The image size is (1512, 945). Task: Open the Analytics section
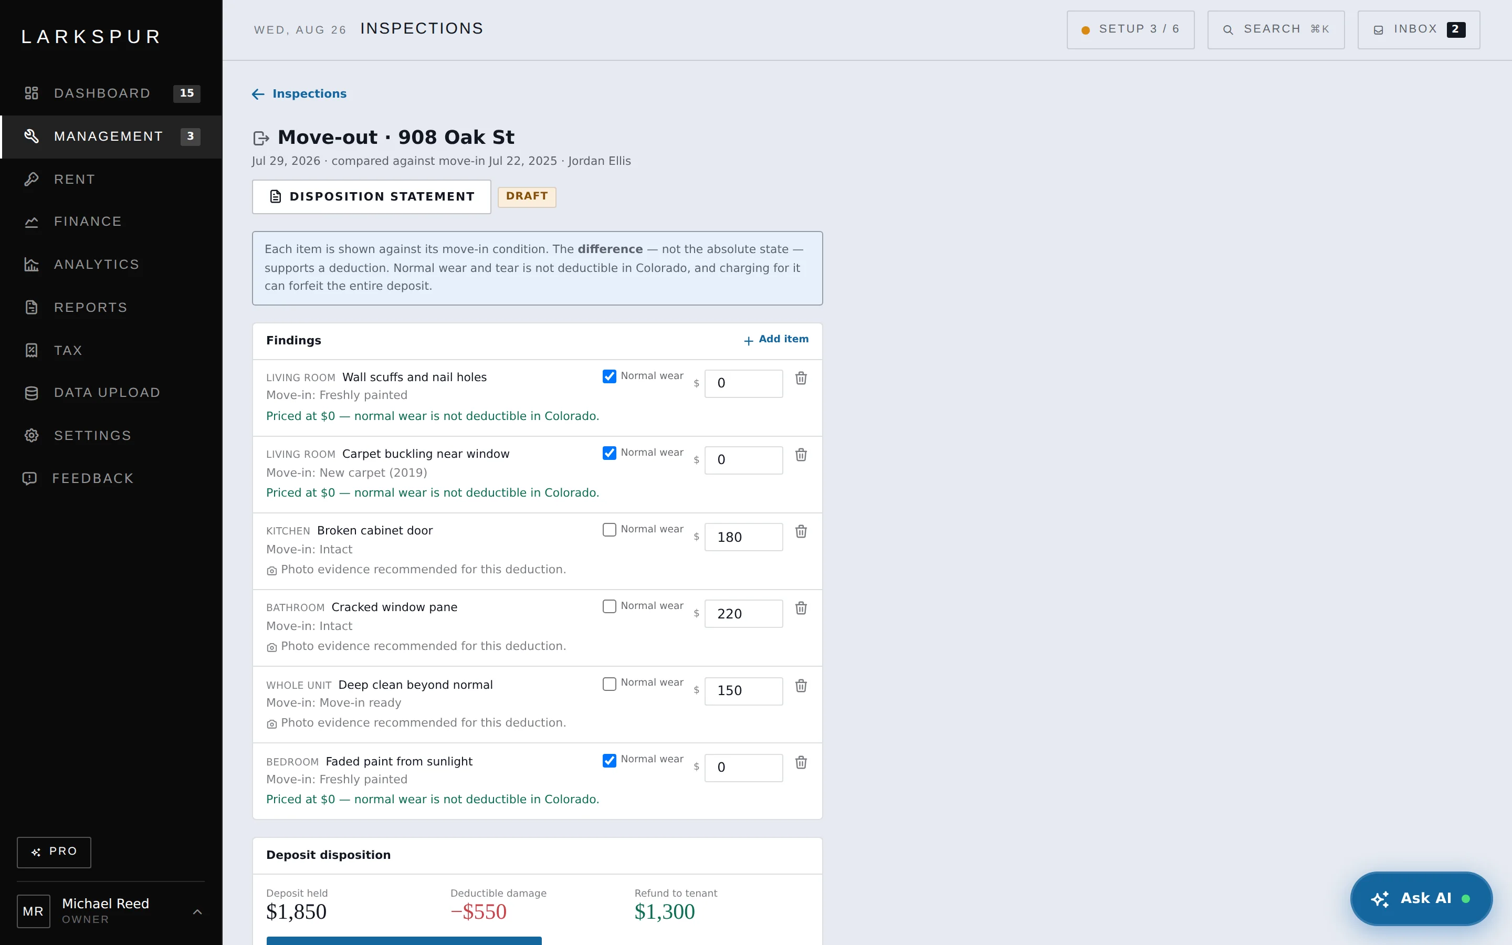[x=112, y=265]
